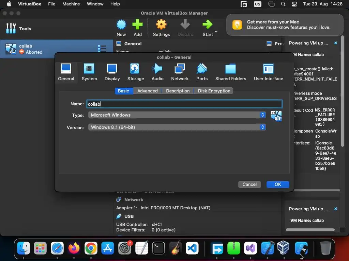Screen dimensions: 349x261
Task: Dismiss first Powering VM up notification
Action: click(335, 43)
